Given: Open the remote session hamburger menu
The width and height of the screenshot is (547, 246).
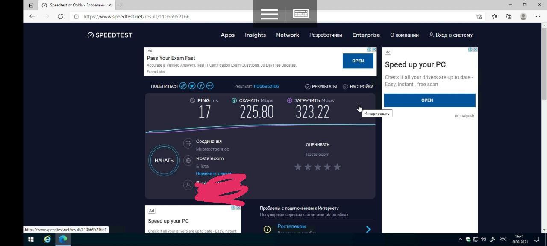Looking at the screenshot, I should 269,14.
